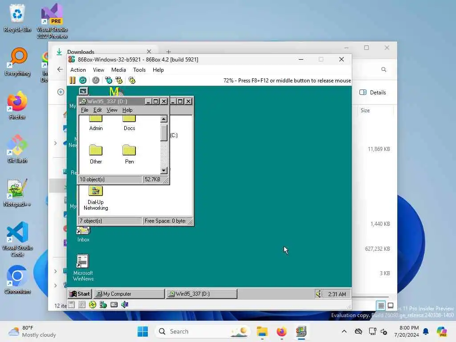The height and width of the screenshot is (342, 456).
Task: Click Win95_337 (D:) taskbar button
Action: (201, 294)
